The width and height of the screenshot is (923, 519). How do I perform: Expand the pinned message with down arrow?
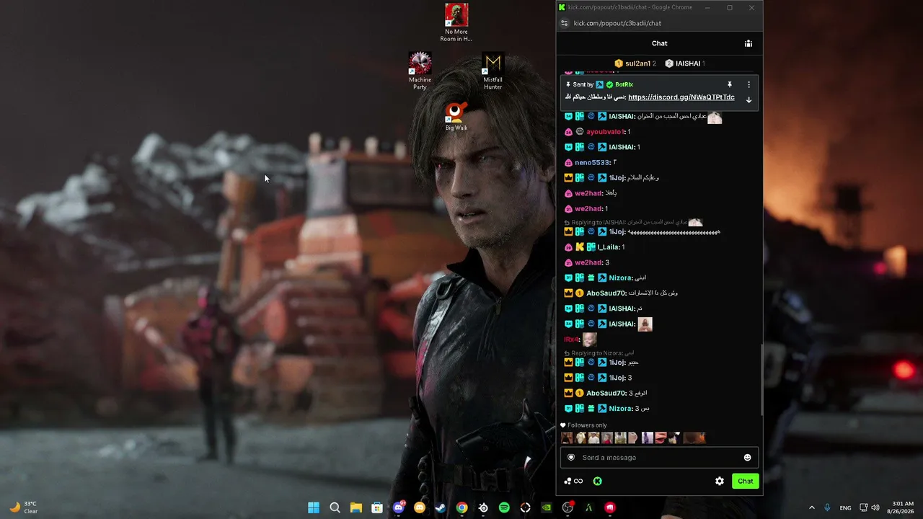click(x=748, y=99)
